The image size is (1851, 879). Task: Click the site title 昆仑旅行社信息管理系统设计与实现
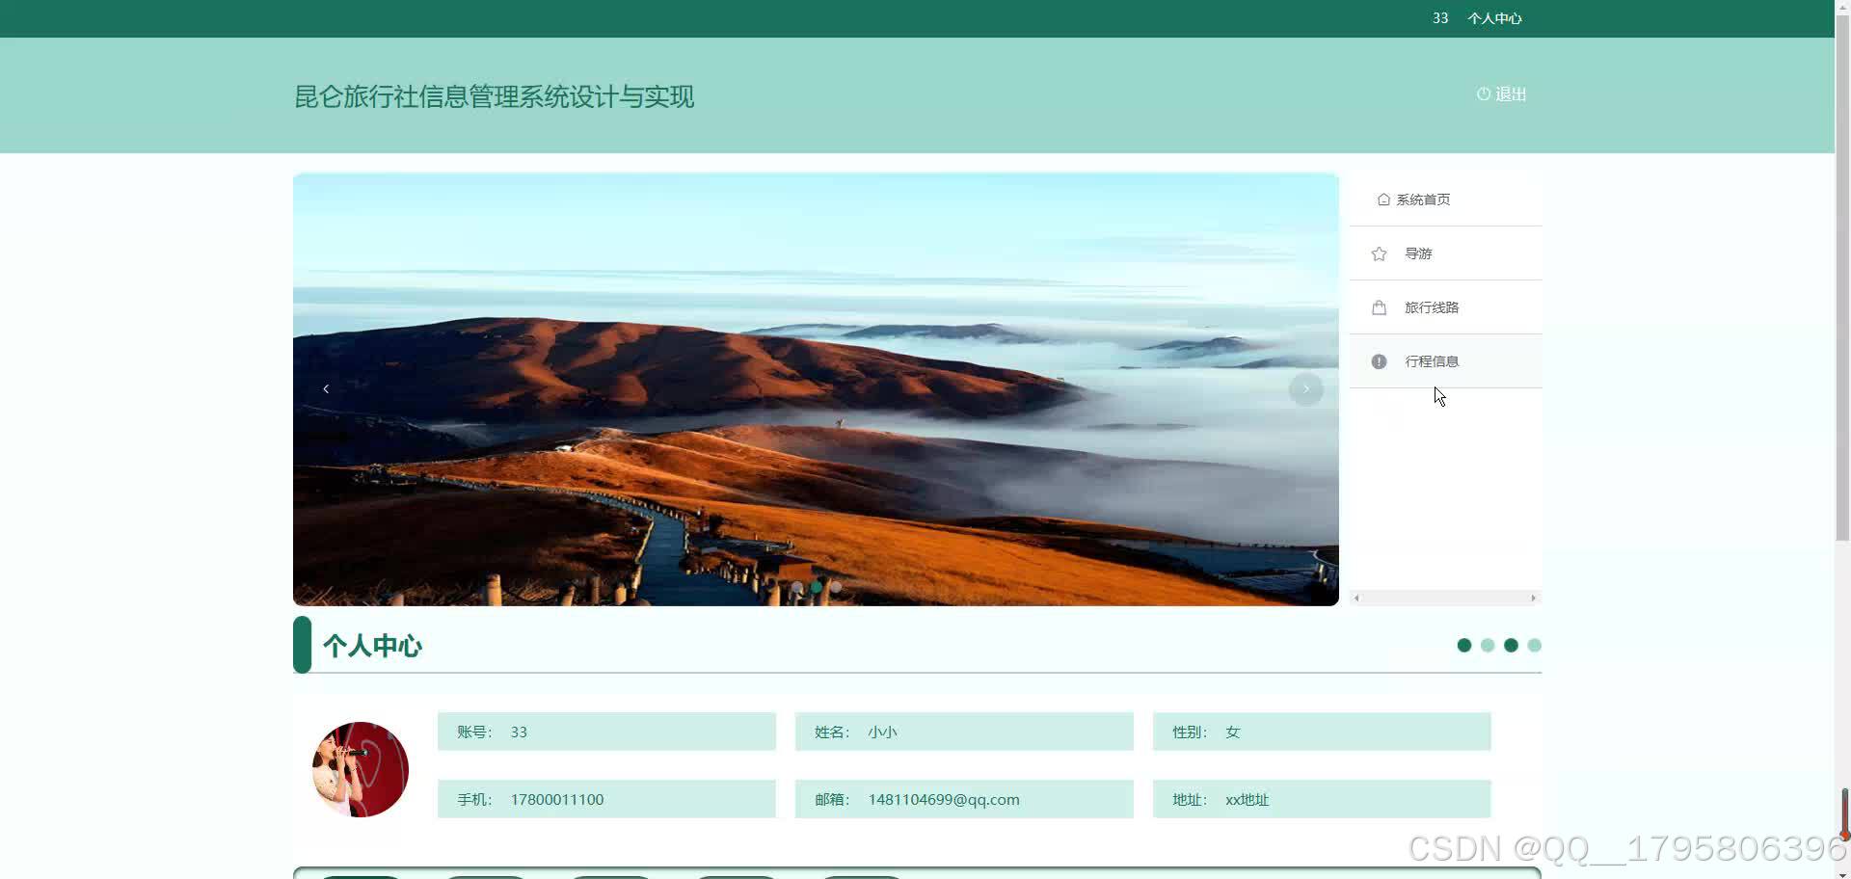(494, 96)
